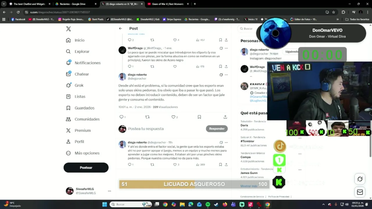The width and height of the screenshot is (372, 209).
Task: Open Perfil in the sidebar
Action: [75, 142]
